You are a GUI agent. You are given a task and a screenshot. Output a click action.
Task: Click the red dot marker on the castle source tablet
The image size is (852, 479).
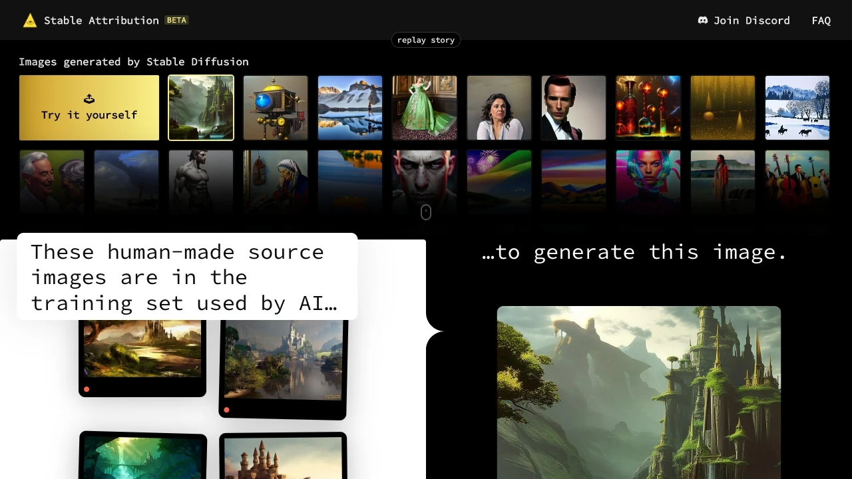[226, 409]
